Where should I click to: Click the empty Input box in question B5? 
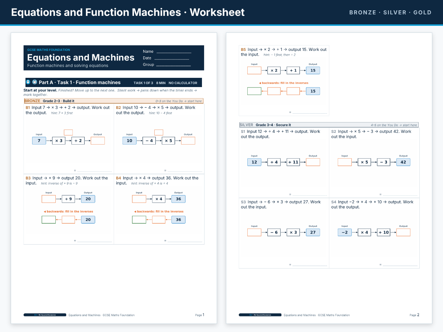pyautogui.click(x=254, y=70)
